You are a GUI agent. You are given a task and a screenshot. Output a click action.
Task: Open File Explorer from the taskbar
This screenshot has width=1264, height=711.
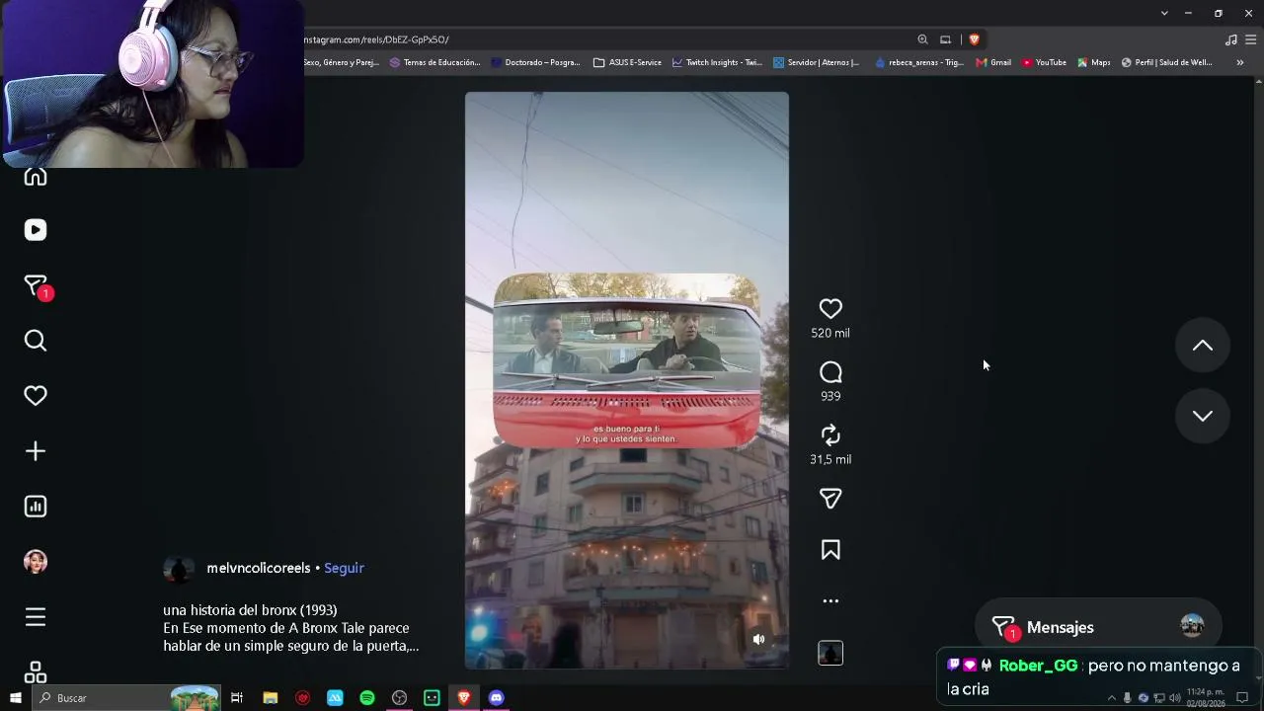[x=270, y=698]
